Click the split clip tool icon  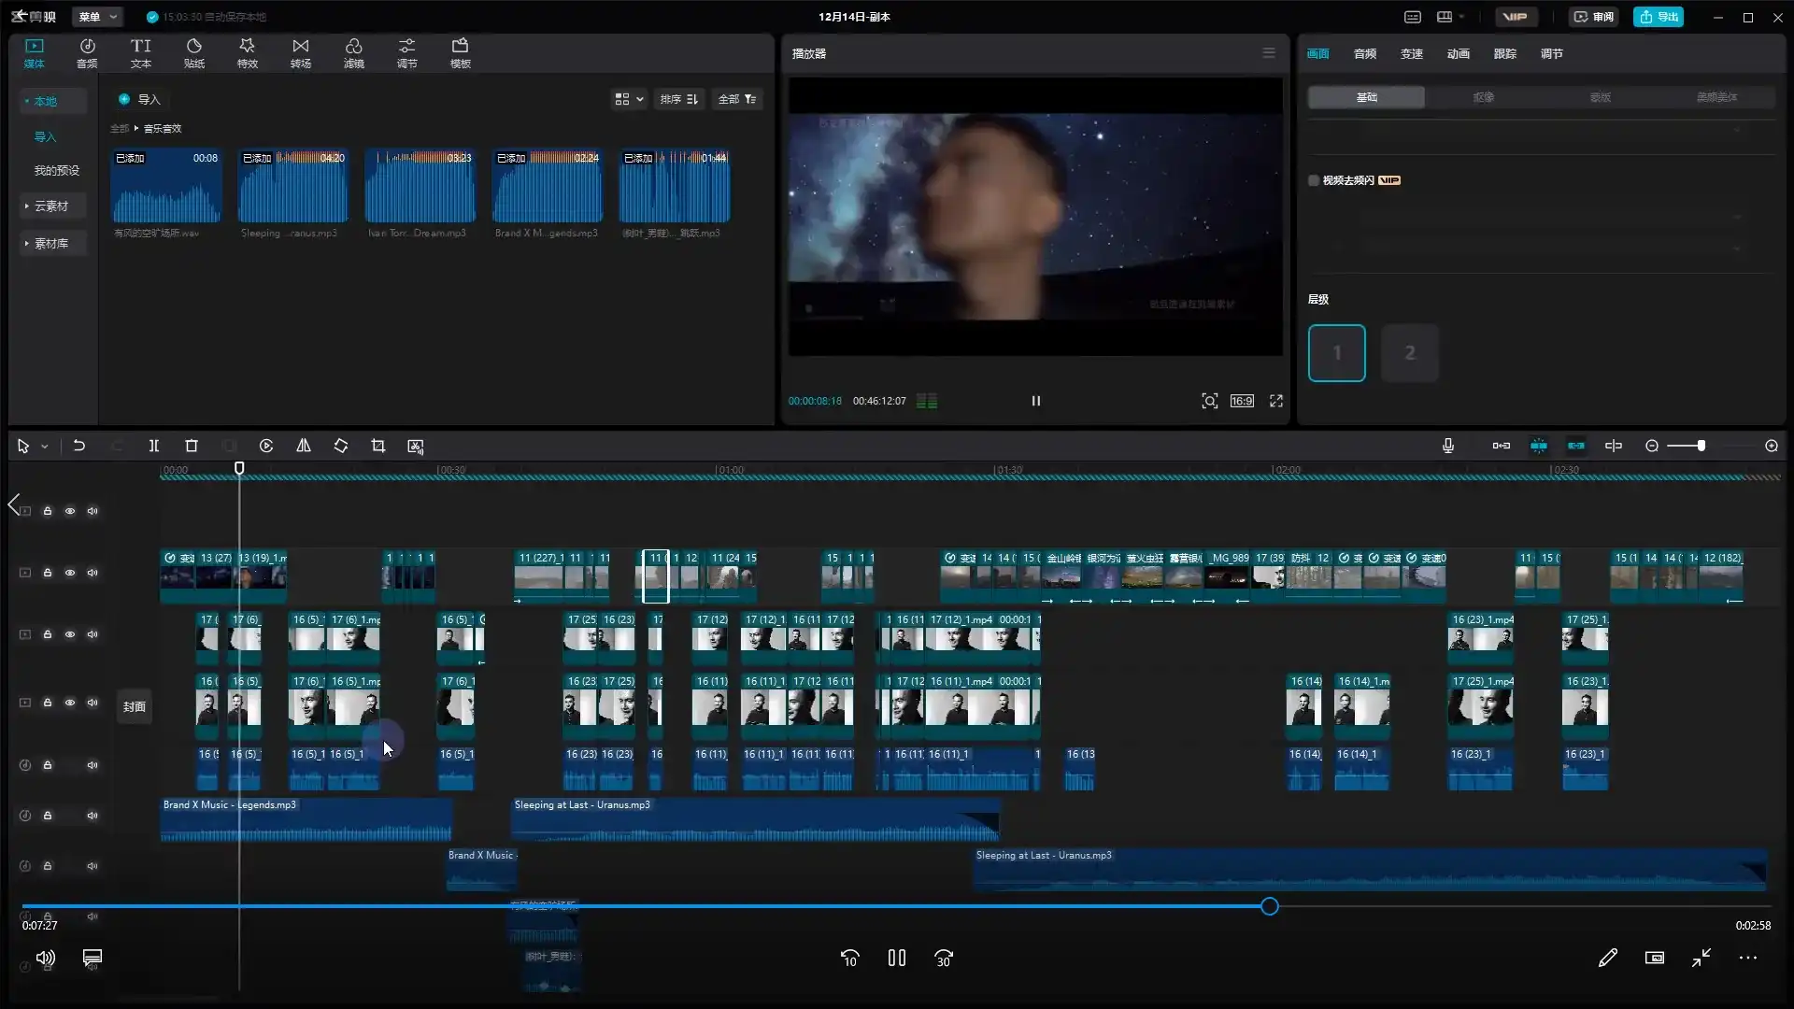click(154, 447)
